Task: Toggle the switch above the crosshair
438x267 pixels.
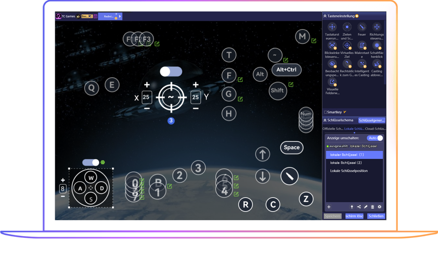Action: click(171, 72)
